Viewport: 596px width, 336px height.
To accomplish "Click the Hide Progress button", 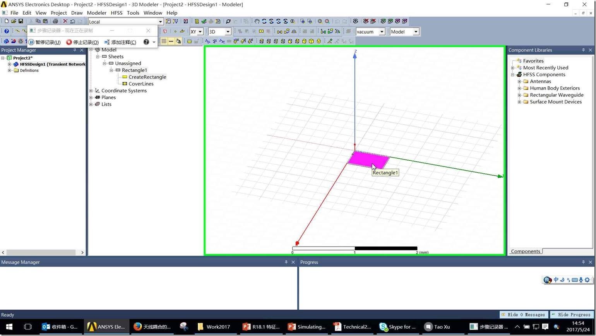I will point(571,315).
